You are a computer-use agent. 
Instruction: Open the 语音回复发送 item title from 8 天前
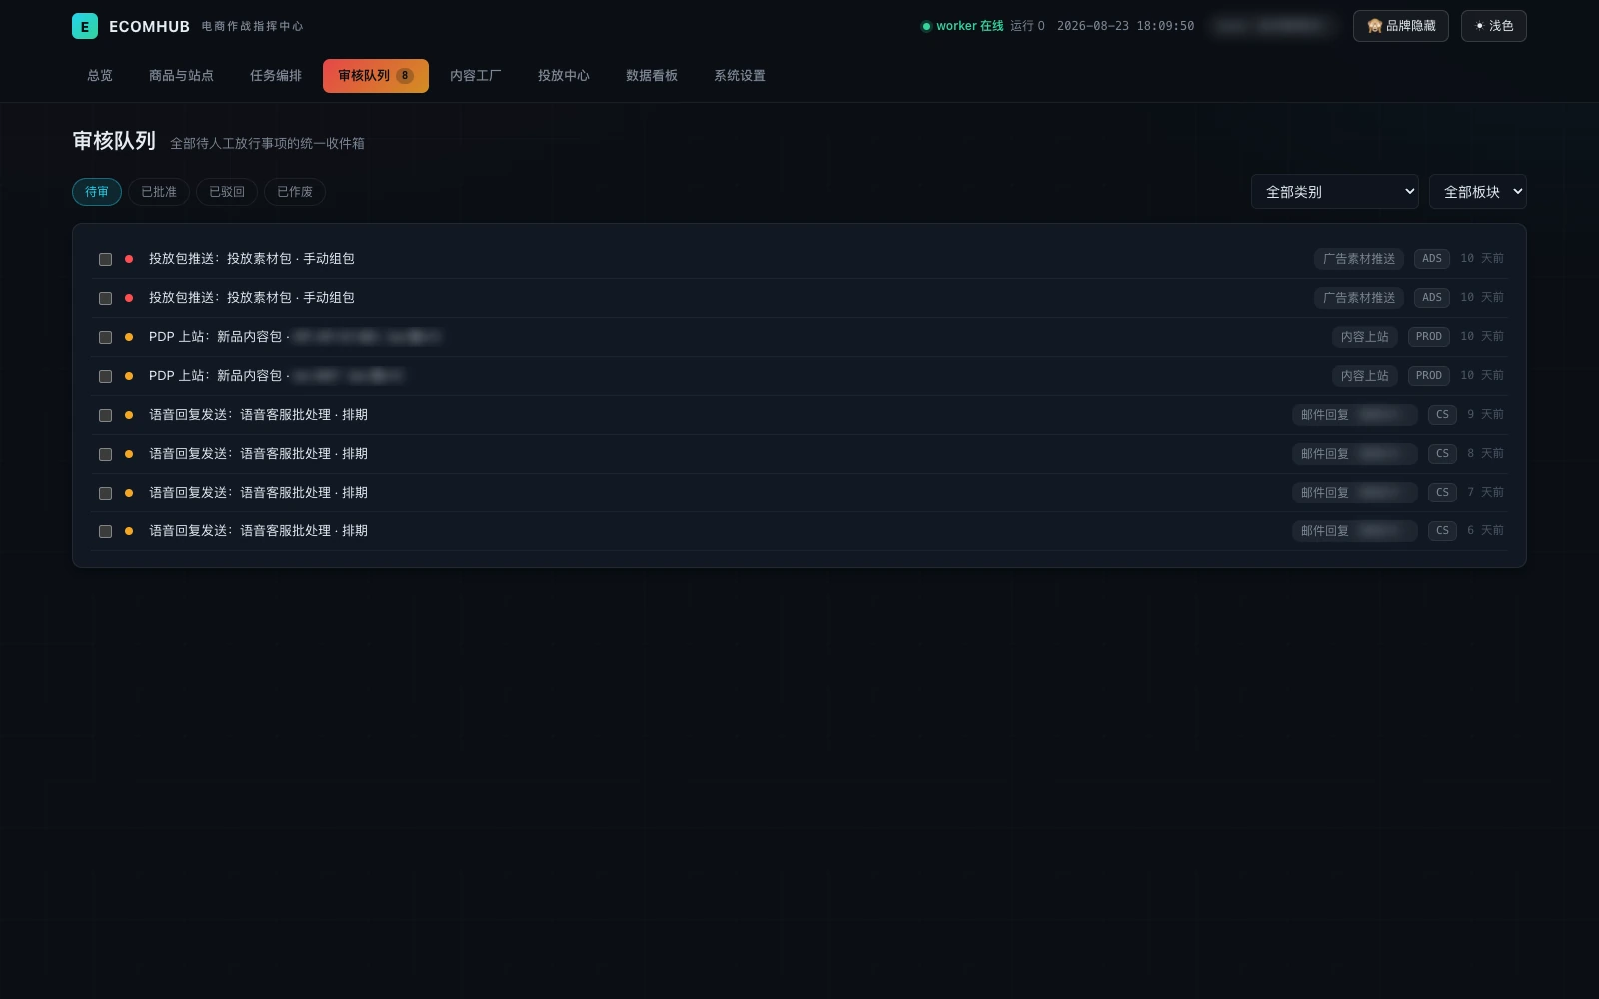tap(258, 454)
